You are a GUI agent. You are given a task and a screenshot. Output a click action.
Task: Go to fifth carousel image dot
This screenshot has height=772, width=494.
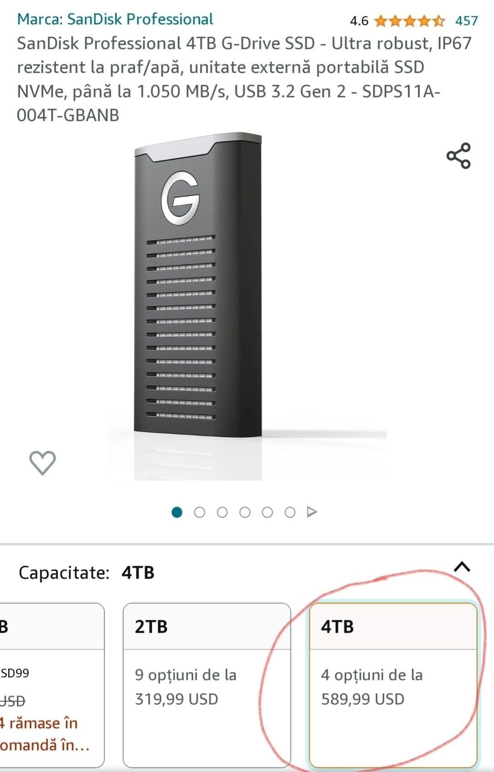267,512
